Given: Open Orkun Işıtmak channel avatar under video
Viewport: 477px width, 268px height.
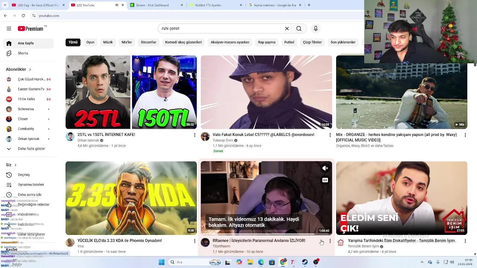Looking at the screenshot, I should [70, 137].
